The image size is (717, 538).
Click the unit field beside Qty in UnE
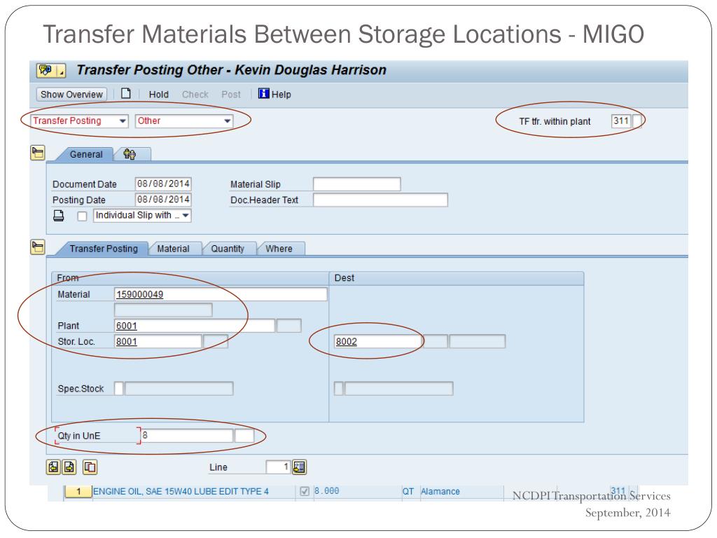(x=244, y=436)
